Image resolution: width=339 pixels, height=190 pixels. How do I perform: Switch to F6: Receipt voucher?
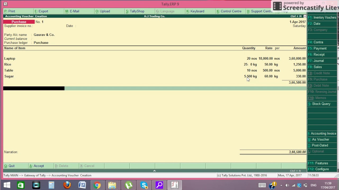click(322, 55)
